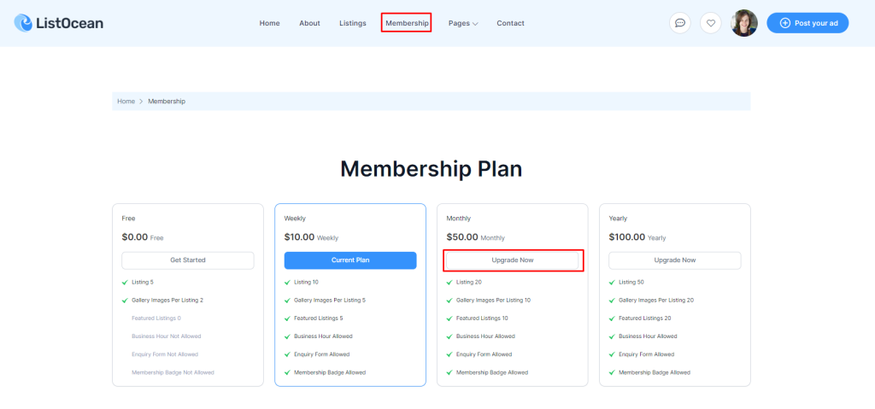
Task: Expand the Pages dropdown menu
Action: click(x=463, y=23)
